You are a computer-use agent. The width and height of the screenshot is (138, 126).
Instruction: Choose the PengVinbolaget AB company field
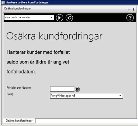point(86,96)
